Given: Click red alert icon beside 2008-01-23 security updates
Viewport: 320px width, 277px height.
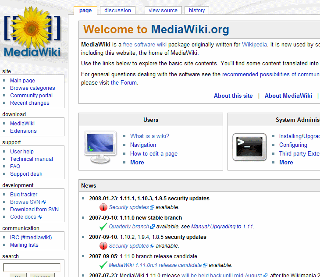Looking at the screenshot, I should [x=103, y=207].
